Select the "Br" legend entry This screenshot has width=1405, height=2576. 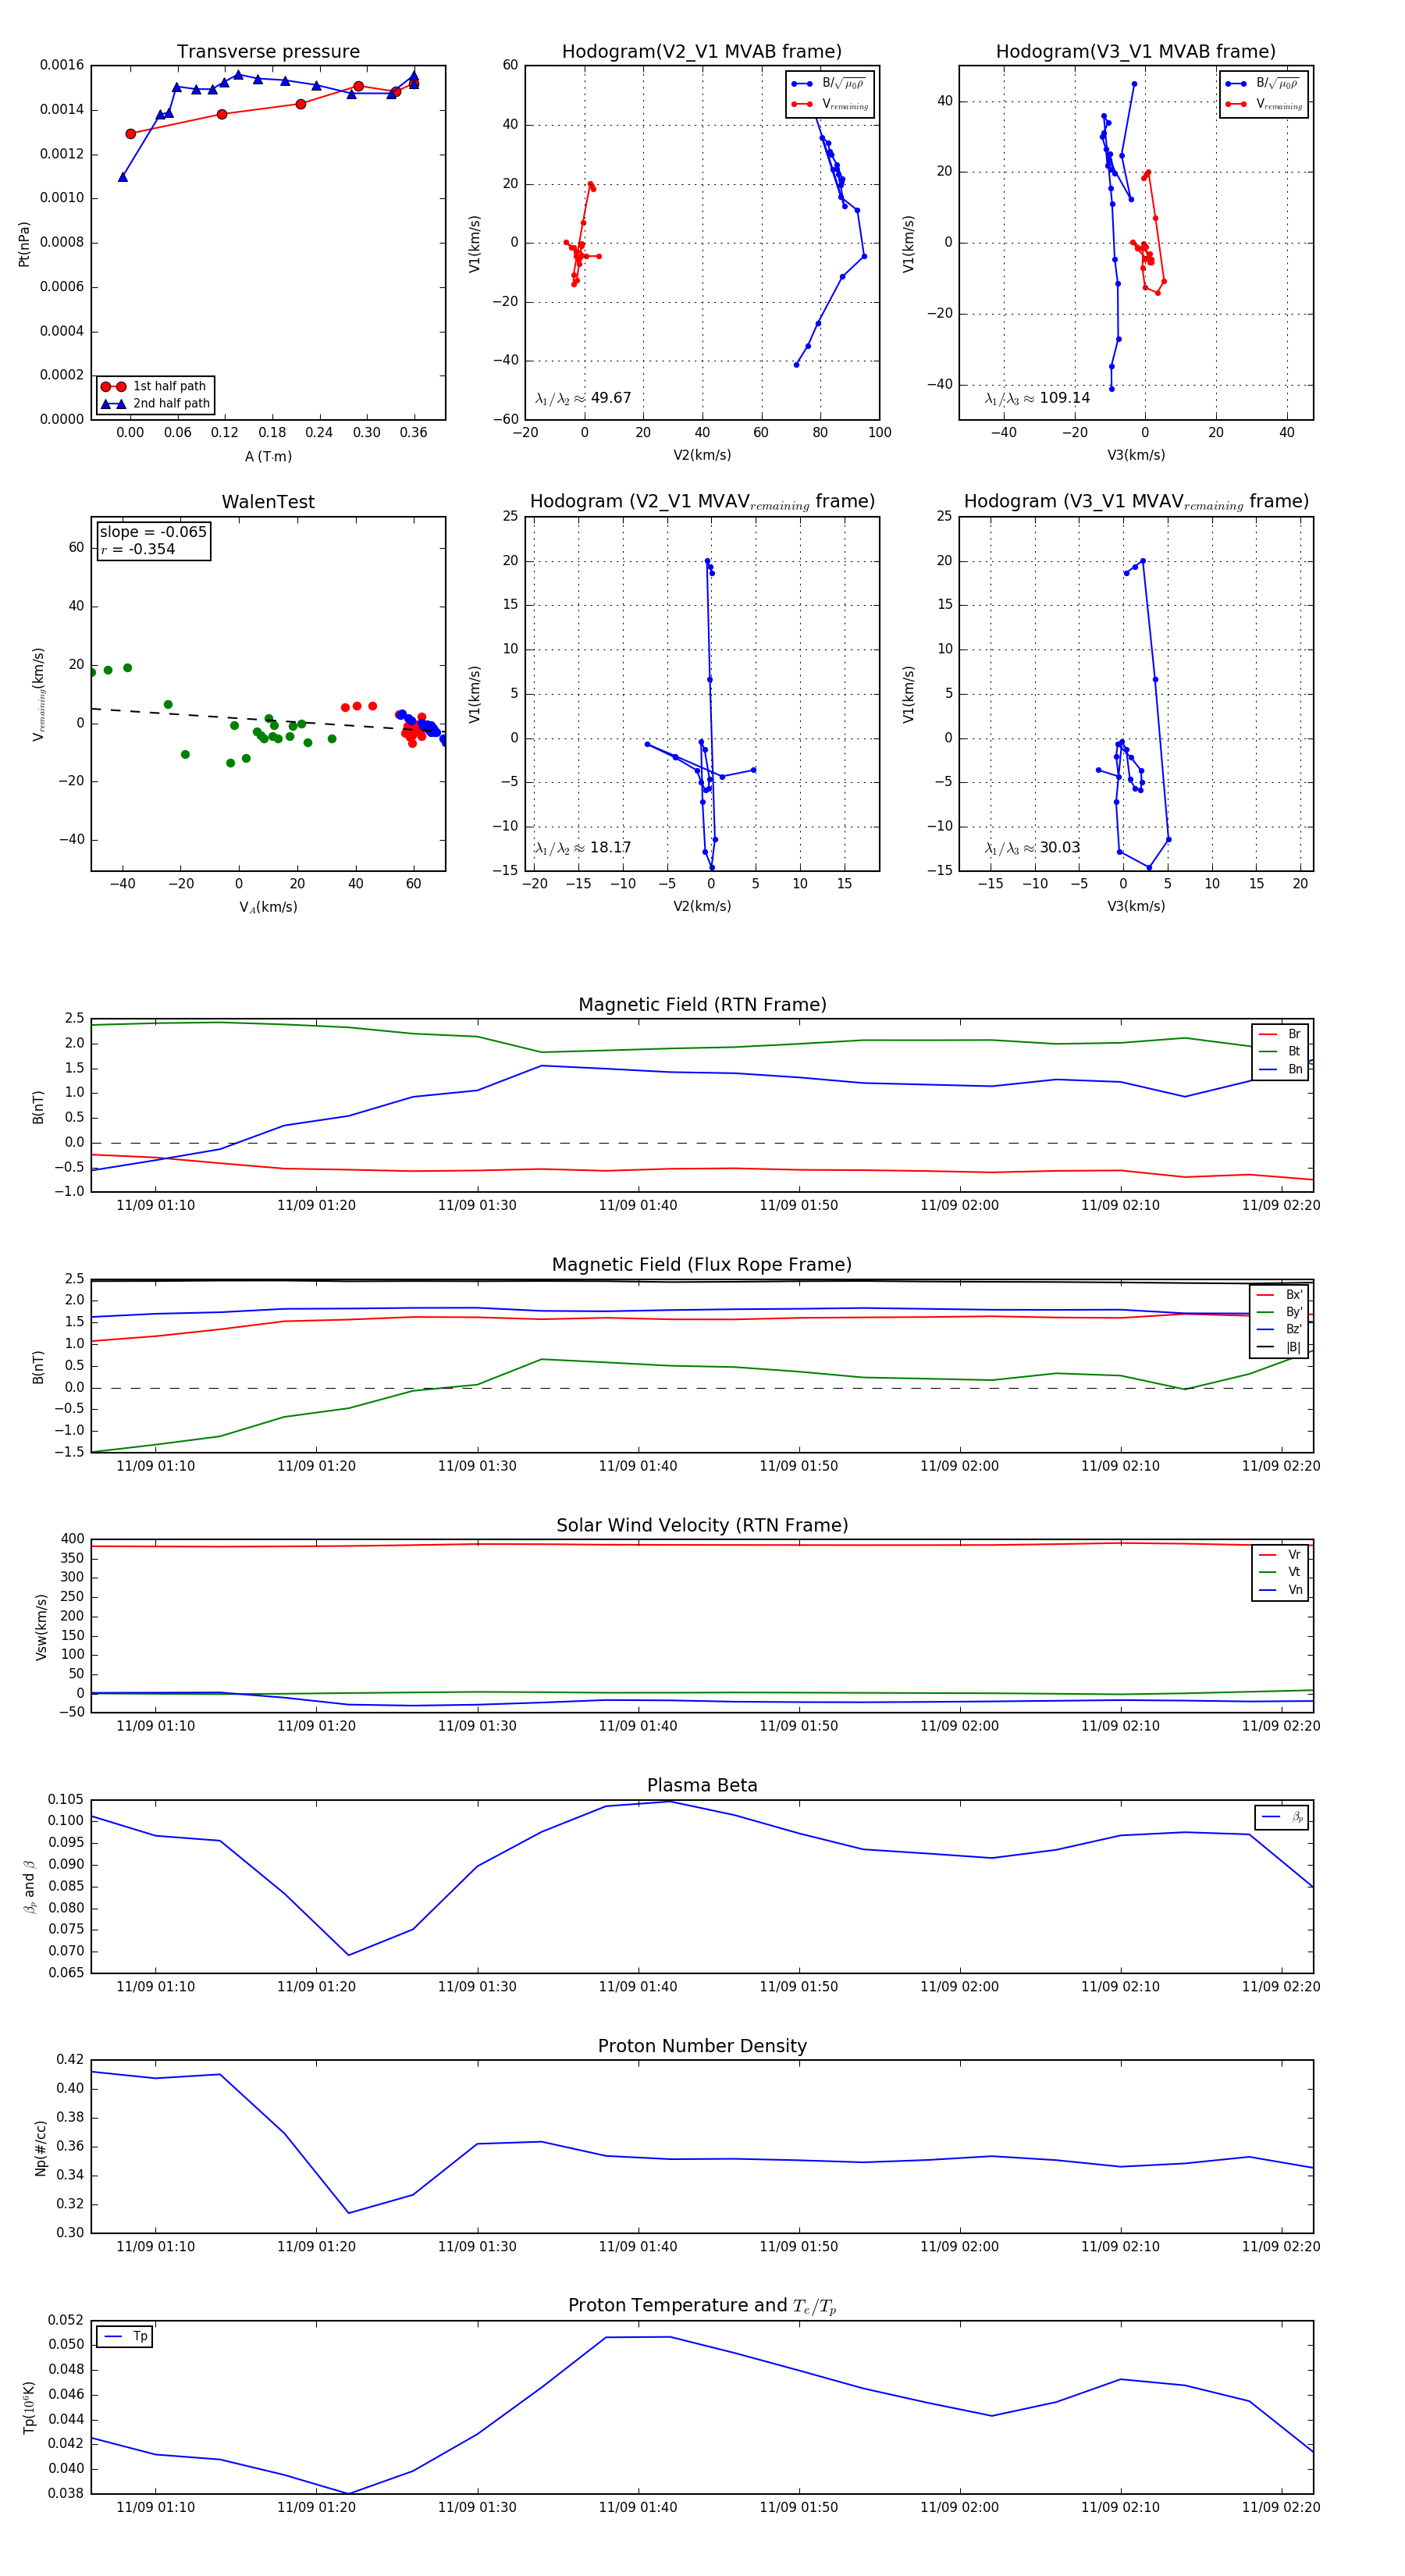1281,1034
